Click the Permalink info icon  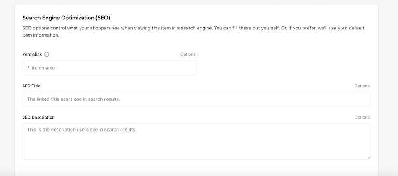(x=47, y=54)
